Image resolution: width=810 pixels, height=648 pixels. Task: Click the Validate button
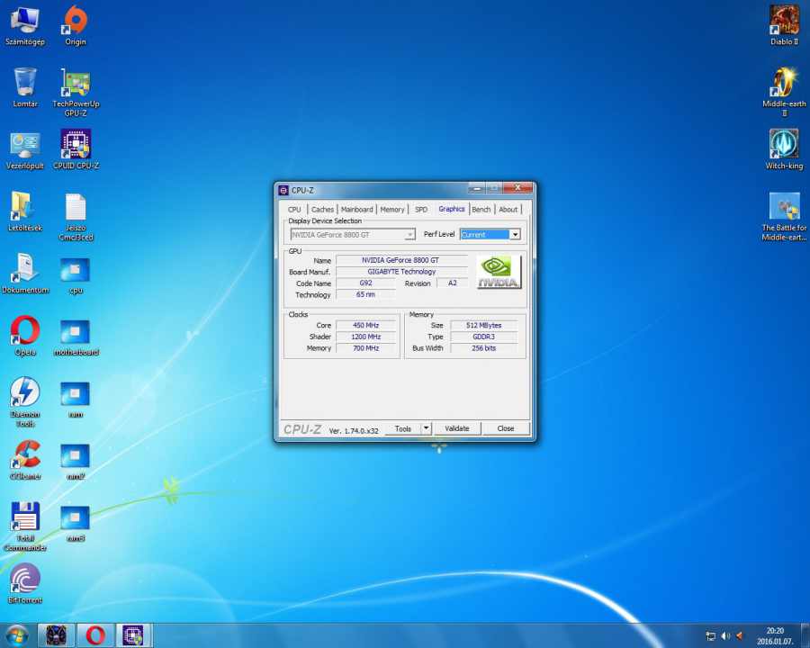[456, 428]
